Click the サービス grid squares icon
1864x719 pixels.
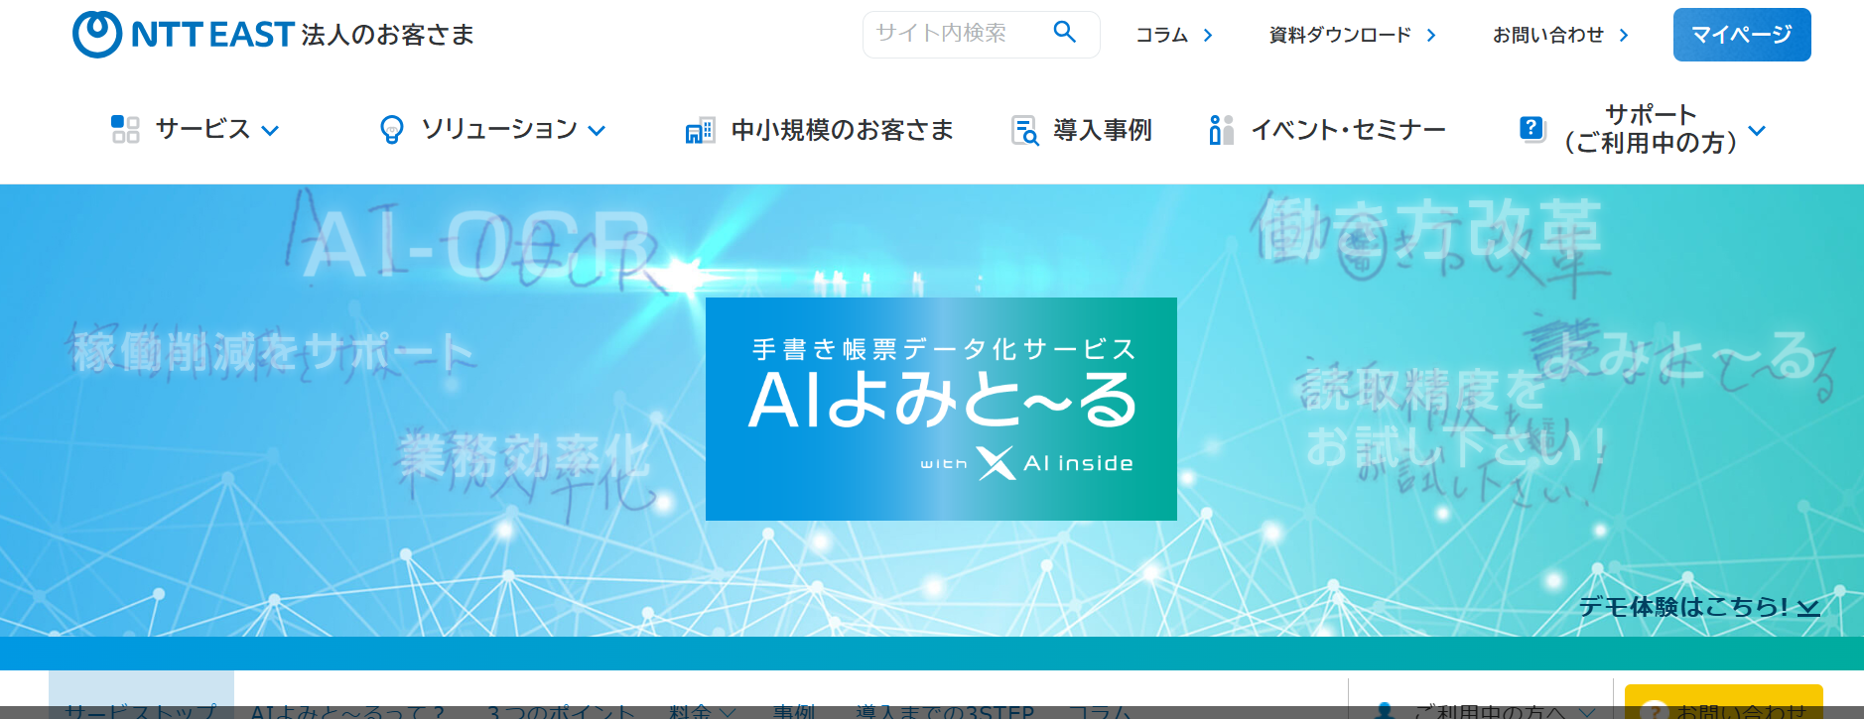click(x=125, y=129)
